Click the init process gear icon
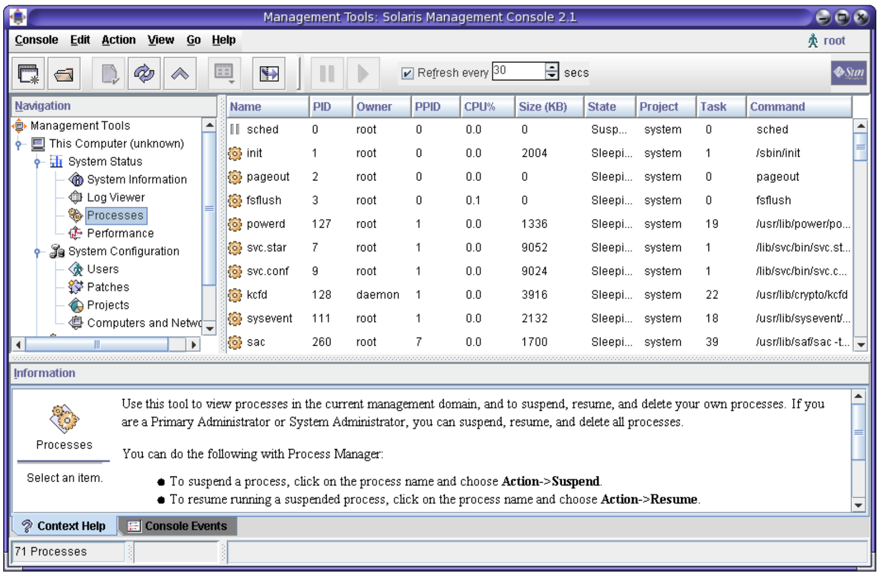Viewport: 880px width, 575px height. pos(235,153)
